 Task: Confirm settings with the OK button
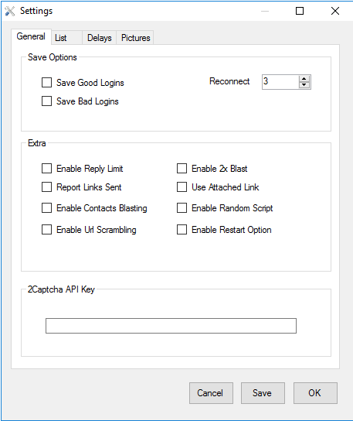(x=315, y=393)
